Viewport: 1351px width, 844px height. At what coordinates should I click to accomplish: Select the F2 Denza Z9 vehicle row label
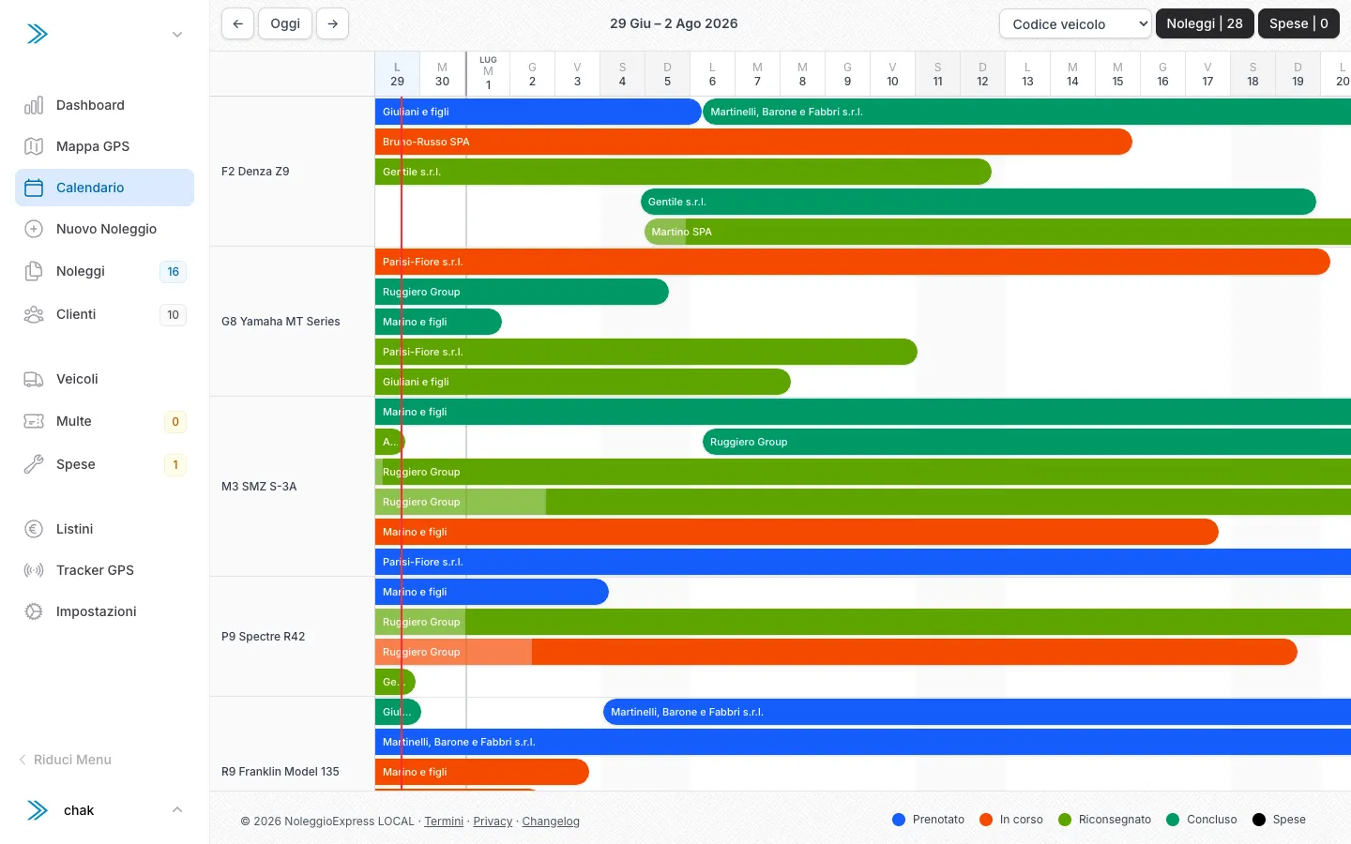tap(255, 172)
